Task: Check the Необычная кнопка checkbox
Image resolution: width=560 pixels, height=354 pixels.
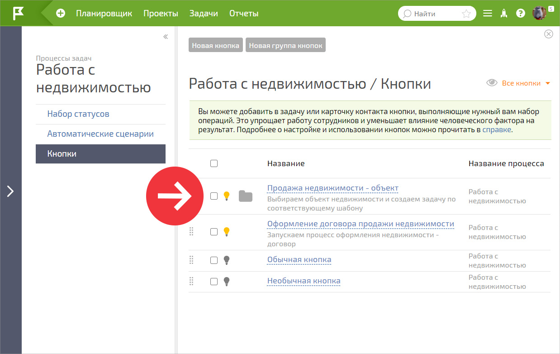Action: coord(214,282)
